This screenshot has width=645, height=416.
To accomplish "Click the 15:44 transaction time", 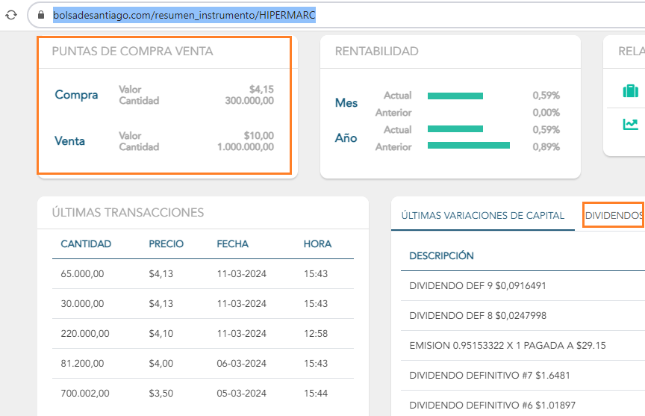I will coord(316,394).
